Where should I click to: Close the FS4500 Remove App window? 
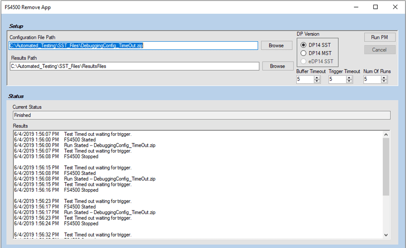pos(395,7)
